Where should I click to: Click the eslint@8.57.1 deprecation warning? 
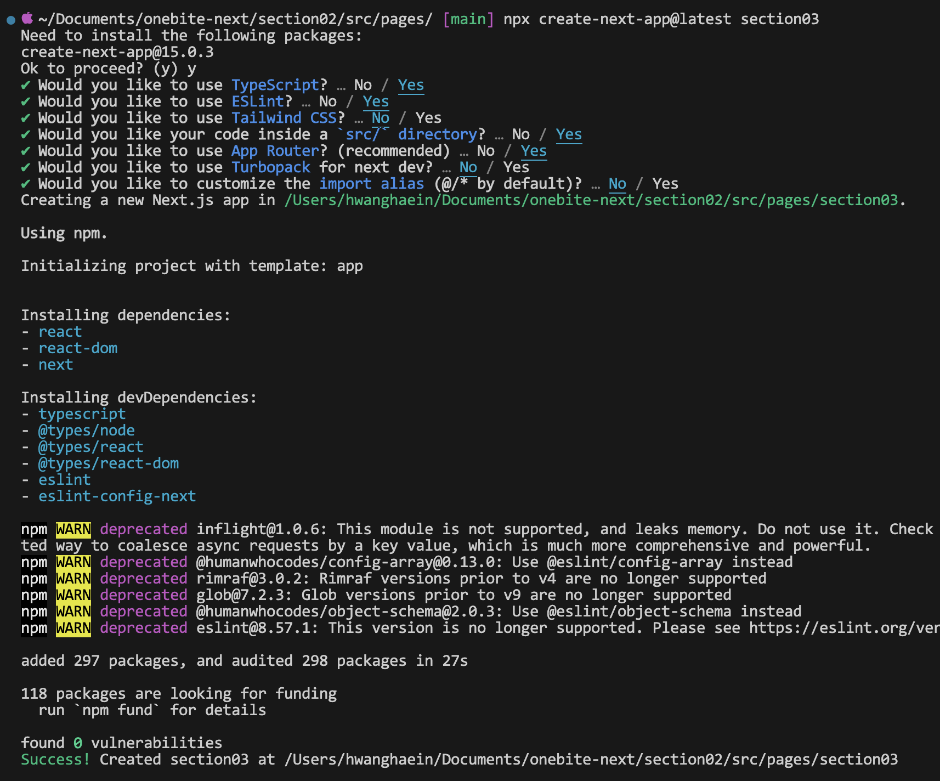coord(568,629)
